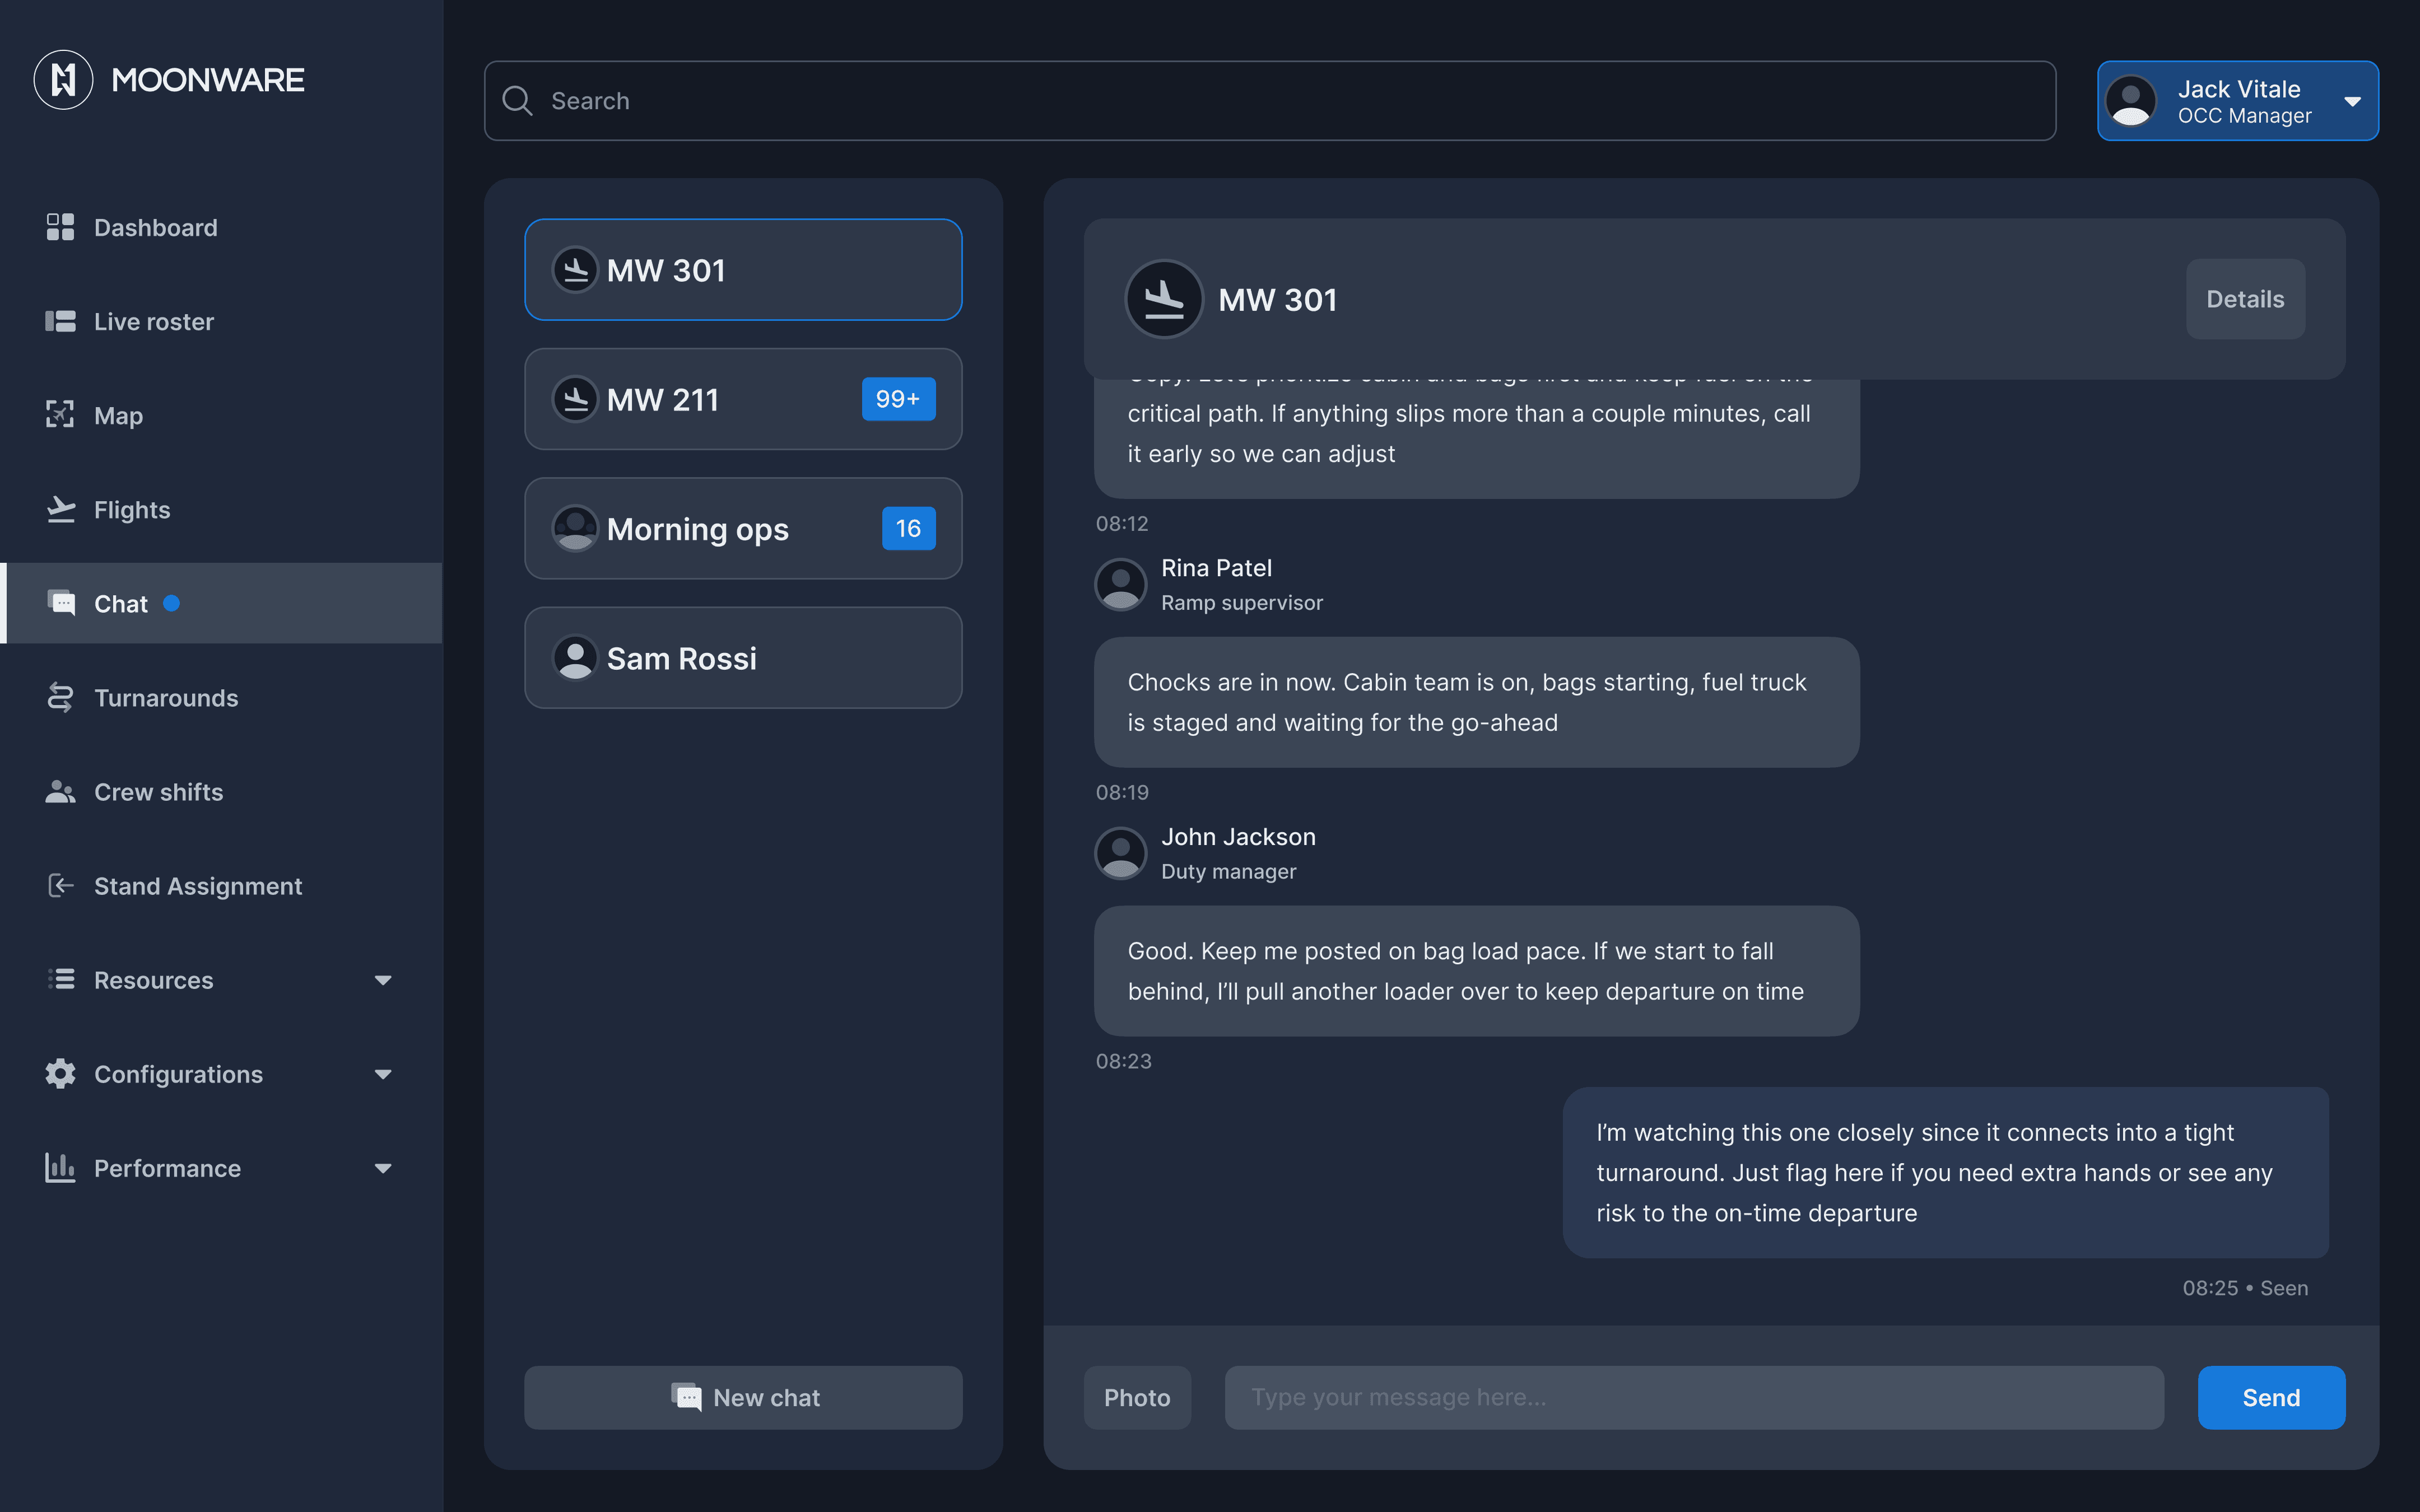Expand the Configurations section arrow
The height and width of the screenshot is (1512, 2420).
[383, 1074]
